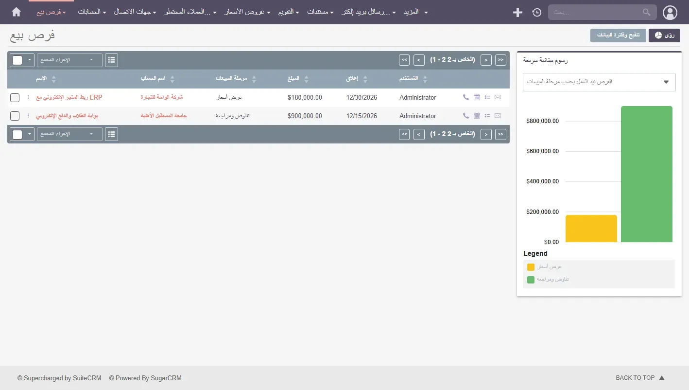Tick checkbox for ERP opportunity row

tap(15, 97)
